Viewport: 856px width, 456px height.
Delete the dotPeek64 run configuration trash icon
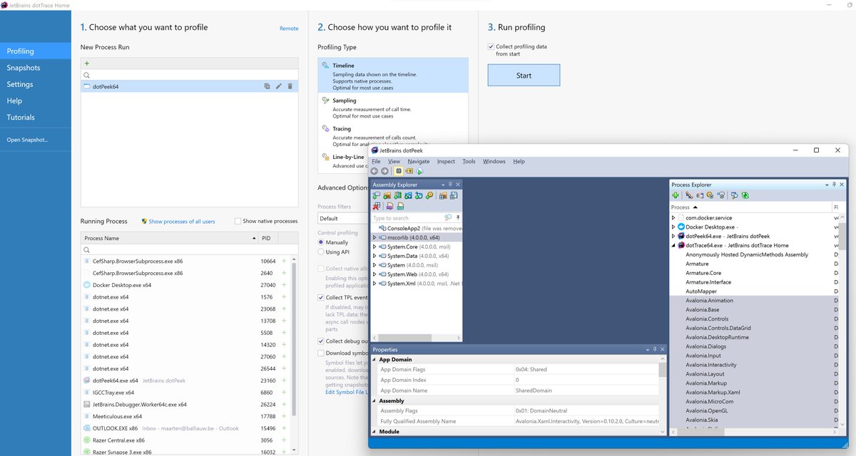(x=290, y=86)
